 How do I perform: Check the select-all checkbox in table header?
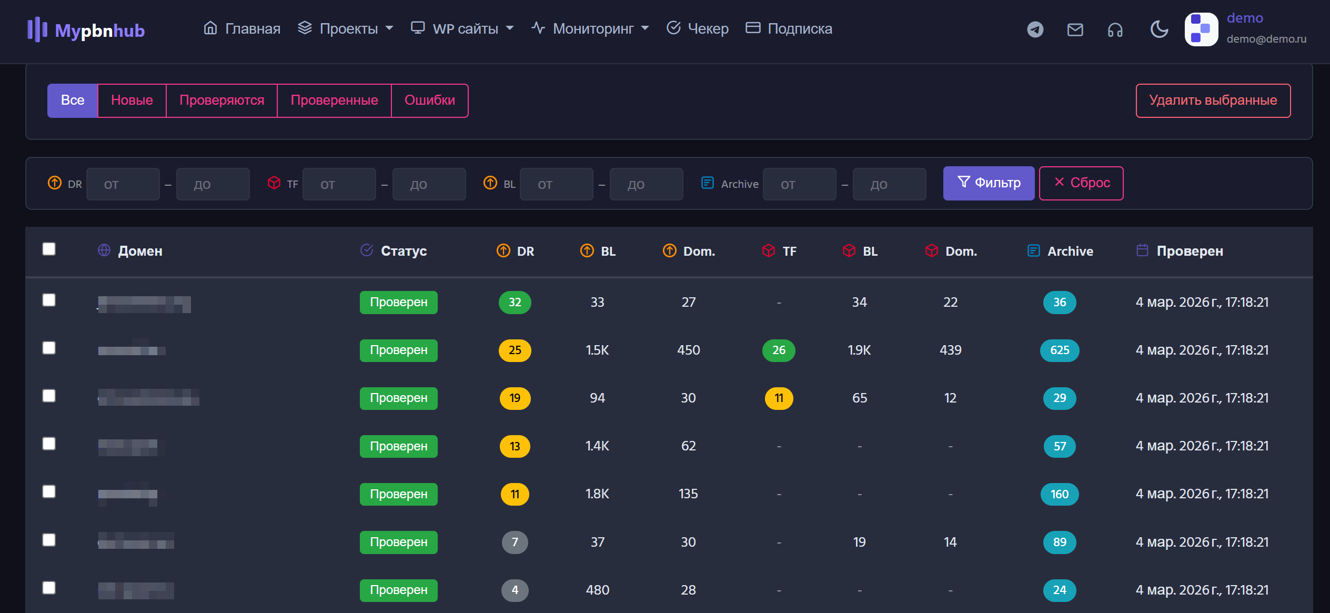[49, 249]
